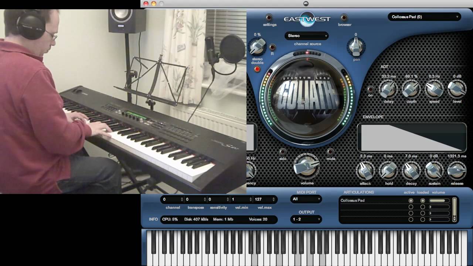Open the Collossus Pad (0) instrument dropdown
This screenshot has height=266, width=473.
pyautogui.click(x=424, y=17)
